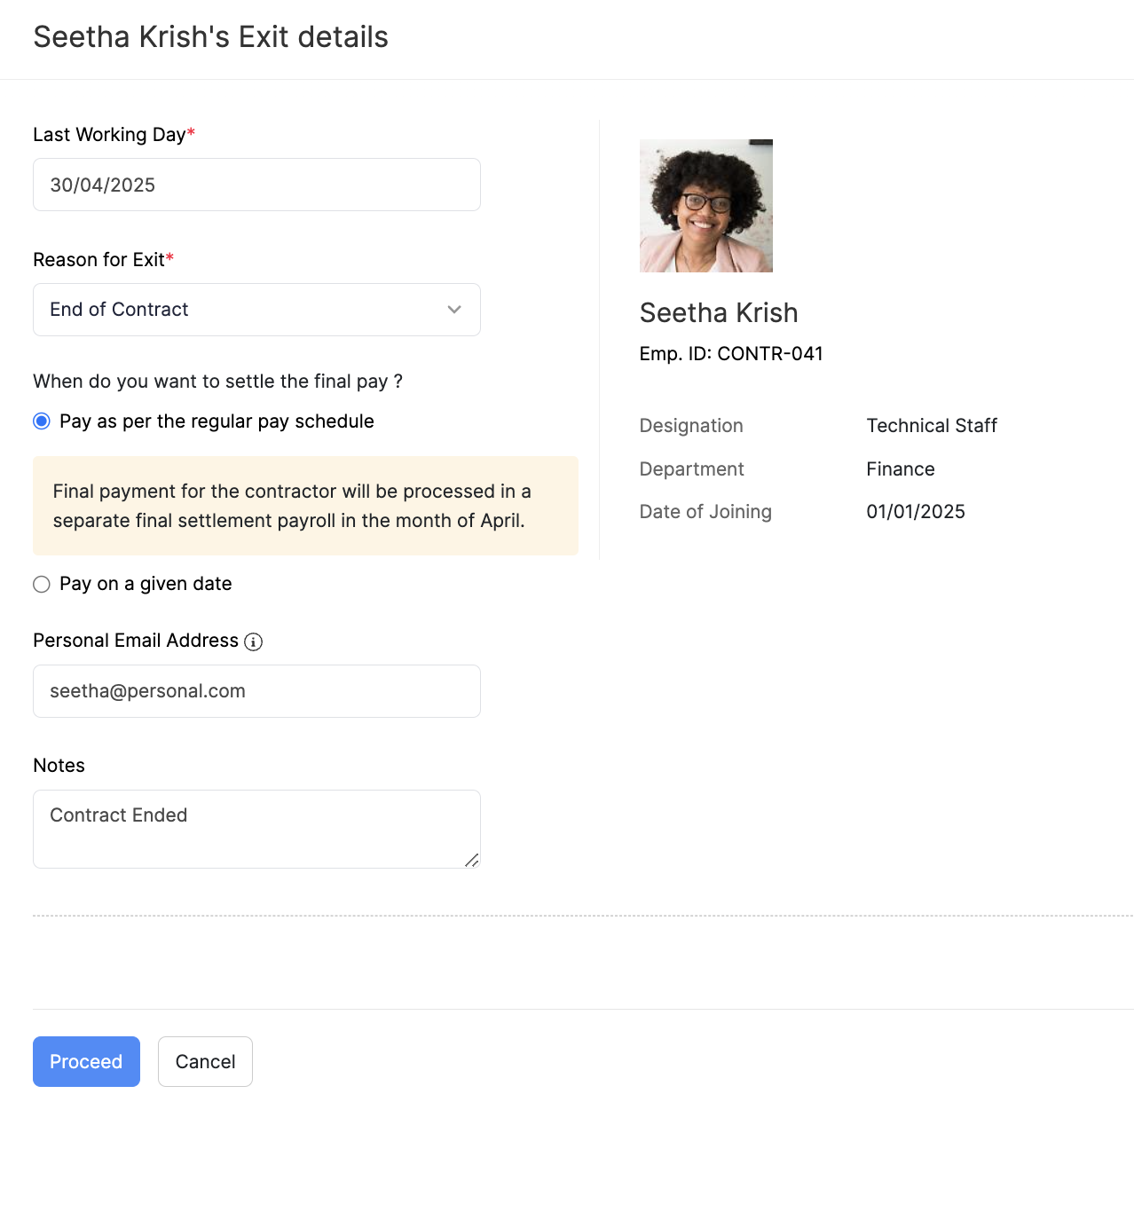This screenshot has width=1134, height=1212.
Task: Click the info icon beside Personal Email Address
Action: coord(253,641)
